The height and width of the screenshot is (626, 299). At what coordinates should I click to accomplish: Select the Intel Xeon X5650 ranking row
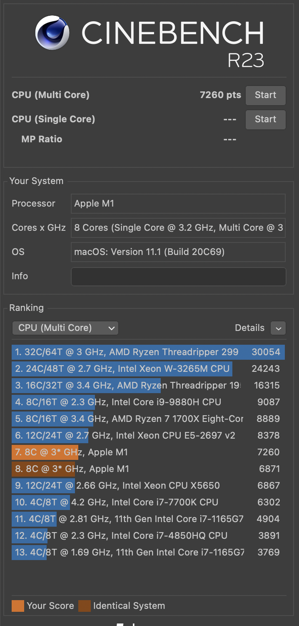click(148, 485)
